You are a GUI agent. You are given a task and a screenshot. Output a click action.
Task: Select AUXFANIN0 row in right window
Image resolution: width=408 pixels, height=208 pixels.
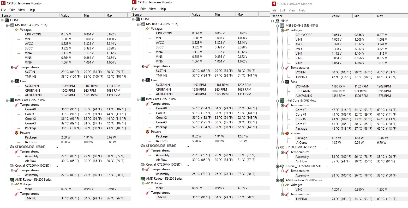[x=351, y=96]
